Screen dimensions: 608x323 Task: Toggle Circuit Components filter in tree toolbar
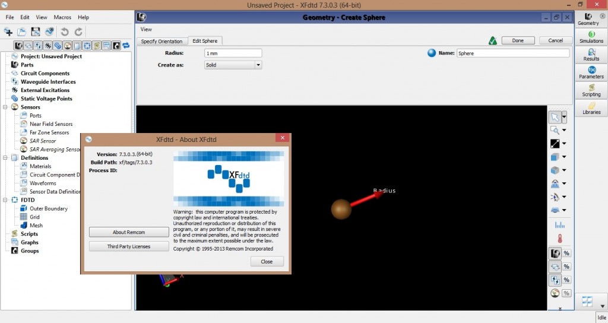tap(28, 46)
